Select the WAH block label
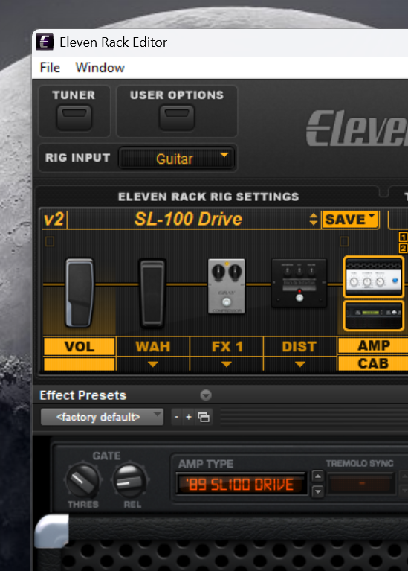This screenshot has height=571, width=408. pyautogui.click(x=153, y=346)
